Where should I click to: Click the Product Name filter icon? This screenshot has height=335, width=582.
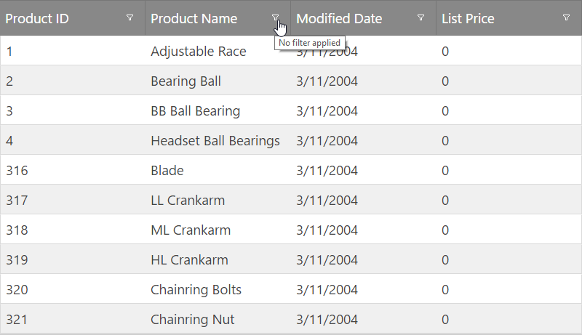[275, 18]
